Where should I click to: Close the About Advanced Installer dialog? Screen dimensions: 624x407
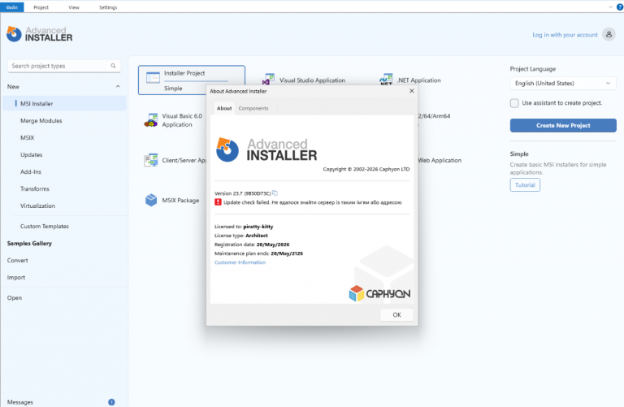411,91
